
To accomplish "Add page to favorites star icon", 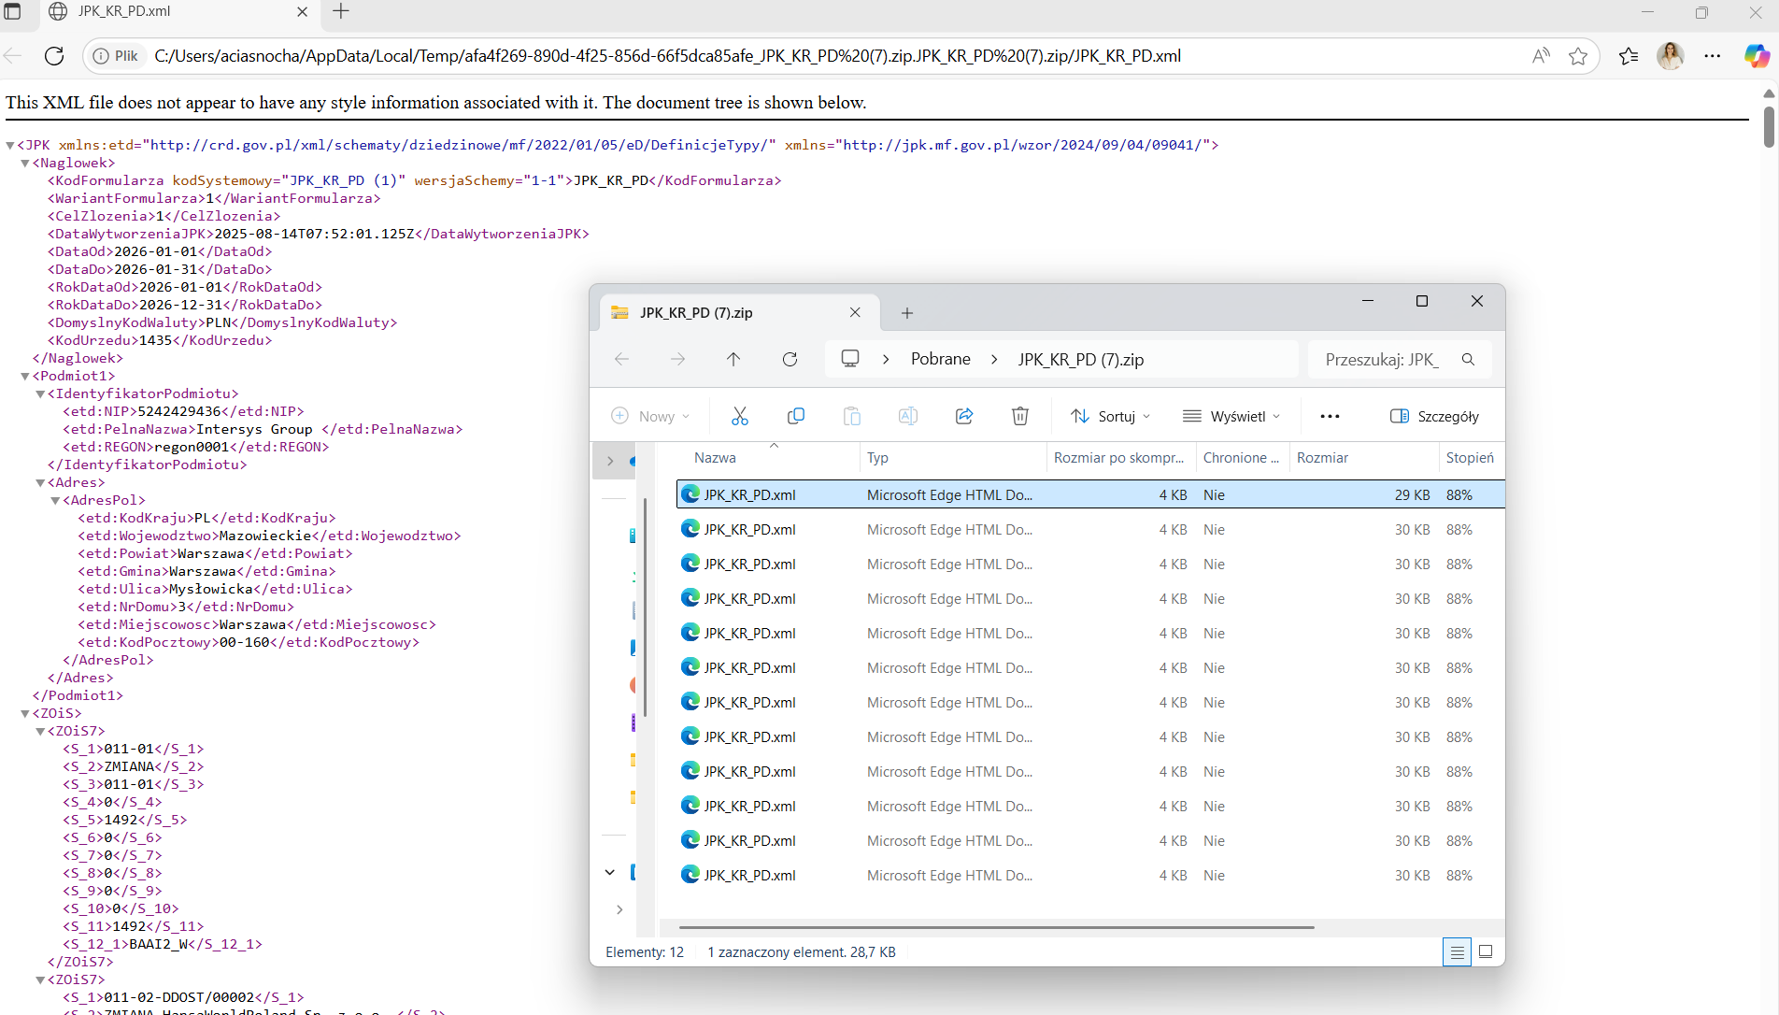I will pos(1578,56).
